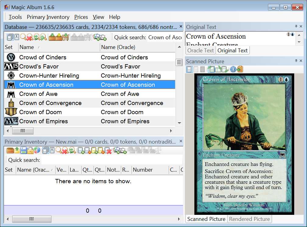Image resolution: width=307 pixels, height=227 pixels.
Task: Click the folder with green up-arrow icon
Action: point(17,150)
